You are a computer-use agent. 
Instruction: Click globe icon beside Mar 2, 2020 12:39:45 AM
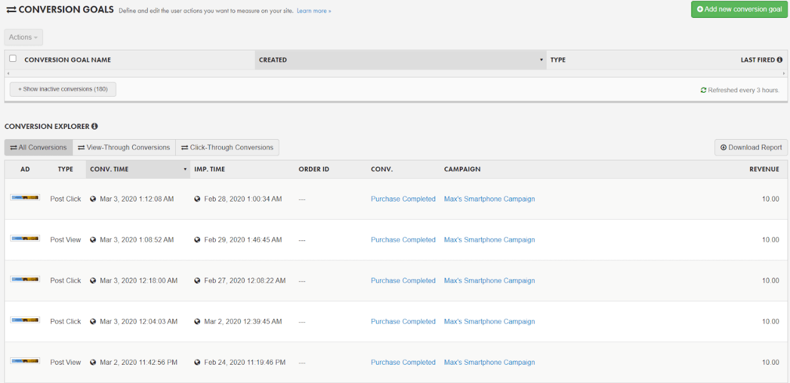click(x=197, y=322)
